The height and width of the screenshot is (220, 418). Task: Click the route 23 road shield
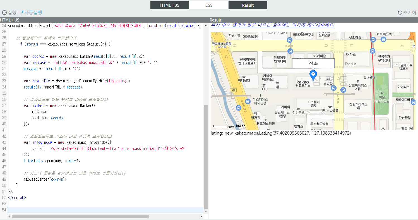233,90
